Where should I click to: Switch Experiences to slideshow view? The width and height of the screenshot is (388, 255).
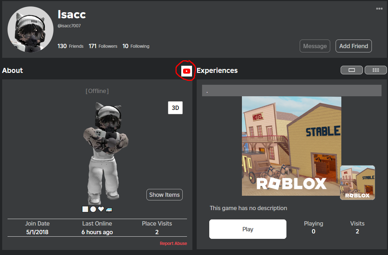pyautogui.click(x=352, y=70)
